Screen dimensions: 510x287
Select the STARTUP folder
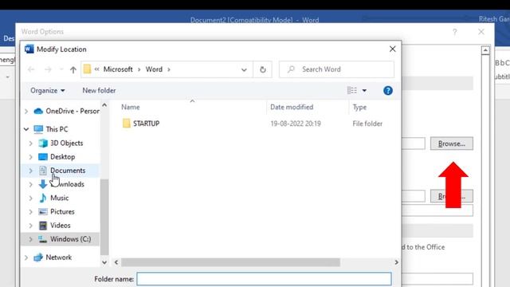(x=147, y=124)
